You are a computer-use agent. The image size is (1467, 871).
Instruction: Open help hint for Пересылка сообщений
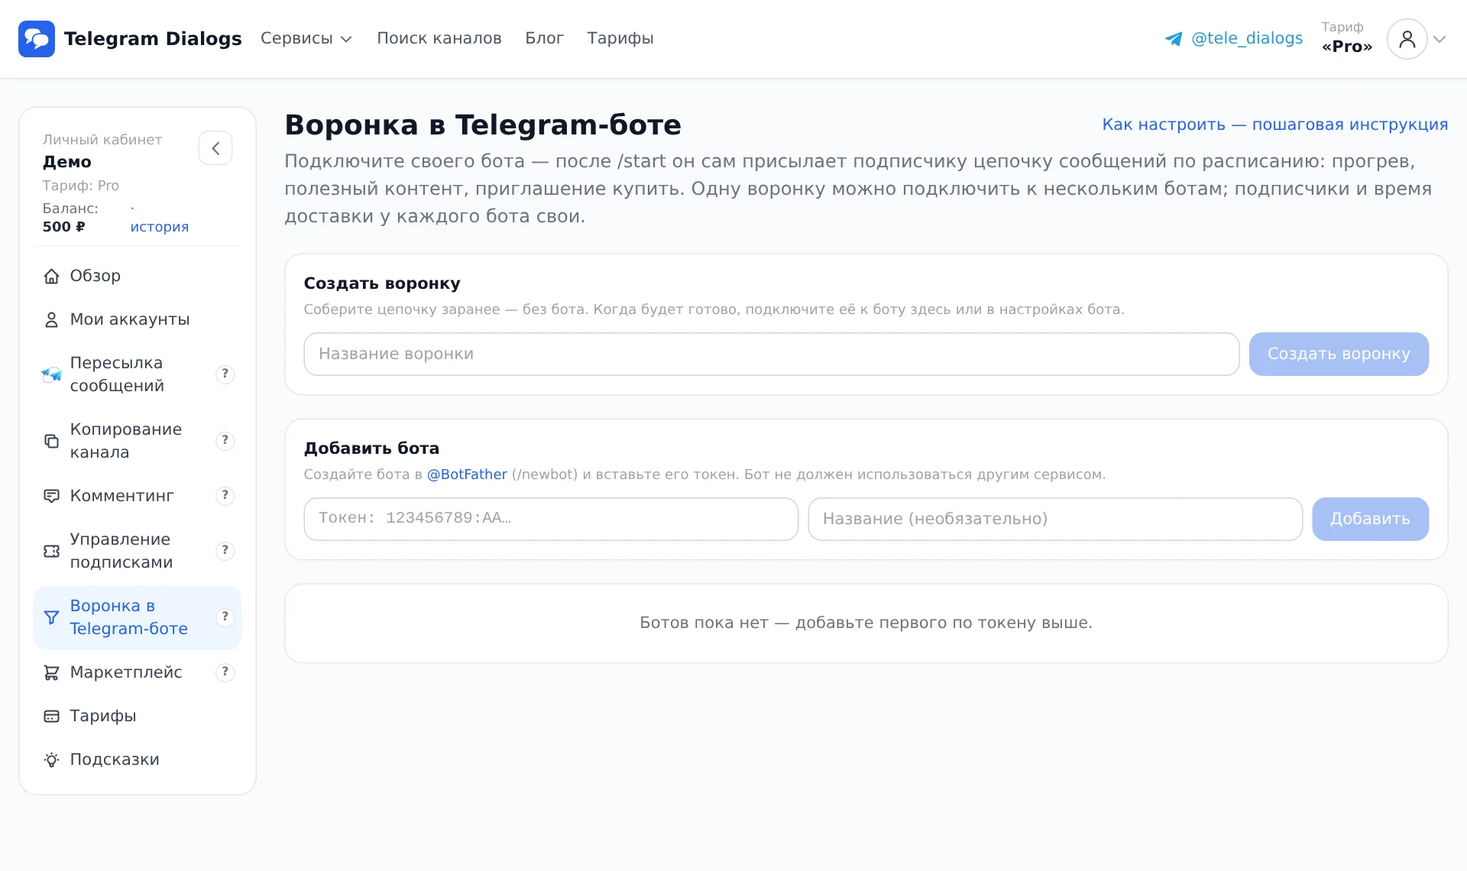coord(225,374)
